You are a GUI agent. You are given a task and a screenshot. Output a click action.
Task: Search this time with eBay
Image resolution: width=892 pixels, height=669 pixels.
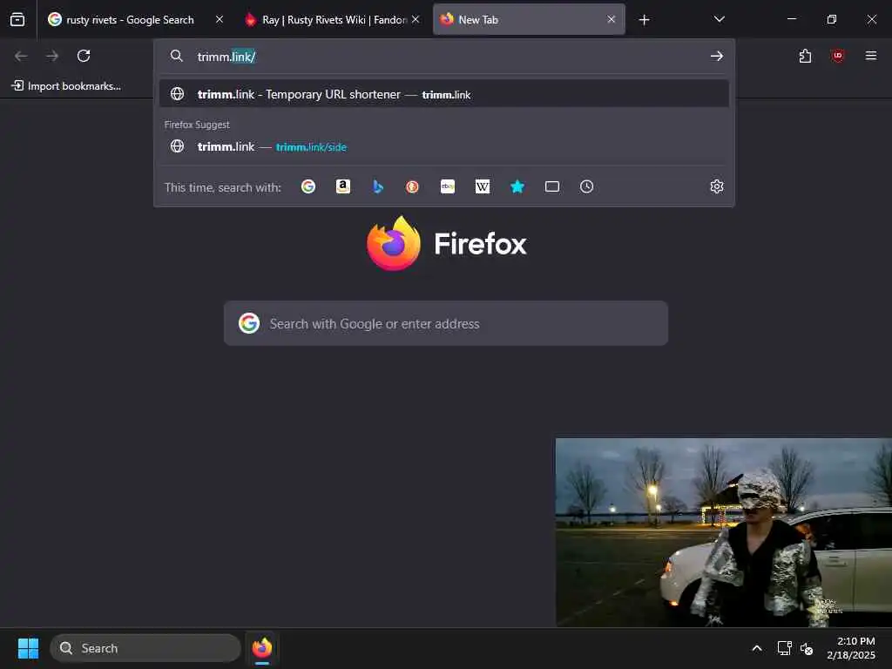(x=448, y=186)
